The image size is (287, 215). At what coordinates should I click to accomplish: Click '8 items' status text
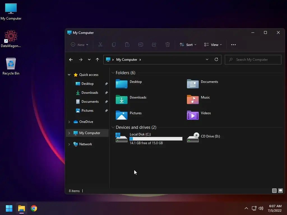click(x=74, y=191)
